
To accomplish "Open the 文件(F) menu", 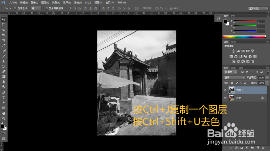I will [x=13, y=3].
